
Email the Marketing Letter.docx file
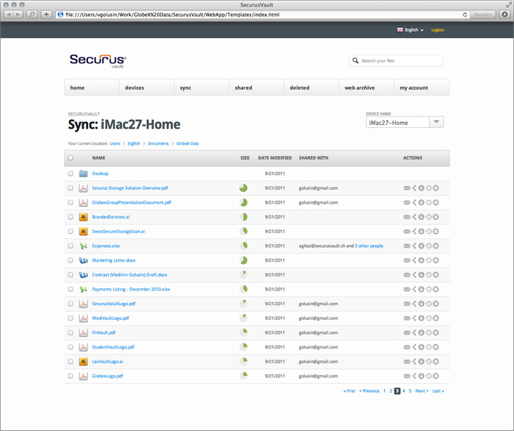(x=407, y=260)
